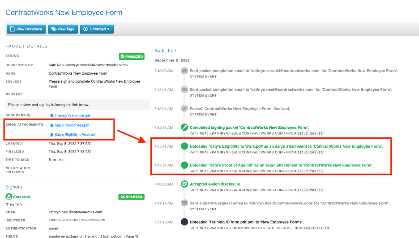Click green dot for Eligibility to Work upload
Screen dimensions: 419x238
(x=184, y=146)
